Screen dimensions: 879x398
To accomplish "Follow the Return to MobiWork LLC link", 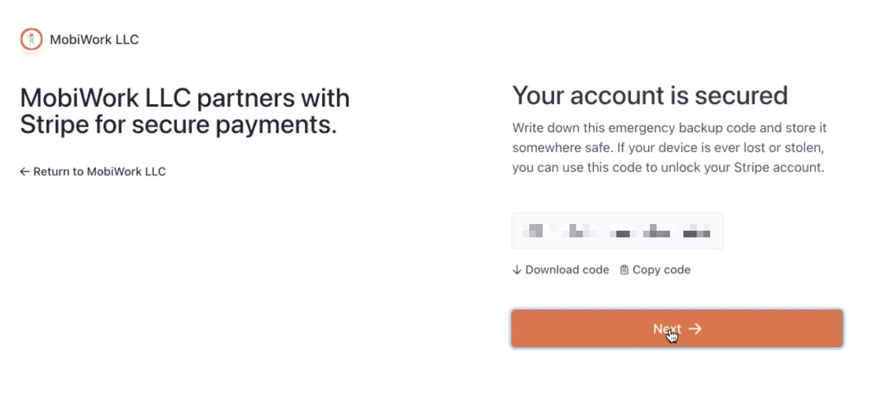I will (x=99, y=172).
